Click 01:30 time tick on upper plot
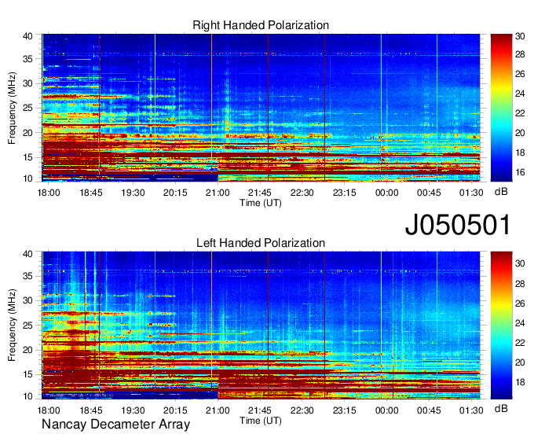Screen dimensions: 534x434 (x=471, y=193)
